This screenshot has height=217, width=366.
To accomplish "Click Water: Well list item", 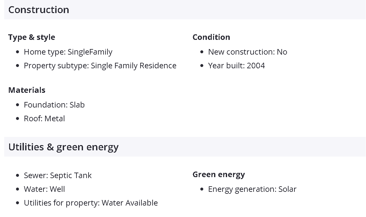I will coord(44,189).
